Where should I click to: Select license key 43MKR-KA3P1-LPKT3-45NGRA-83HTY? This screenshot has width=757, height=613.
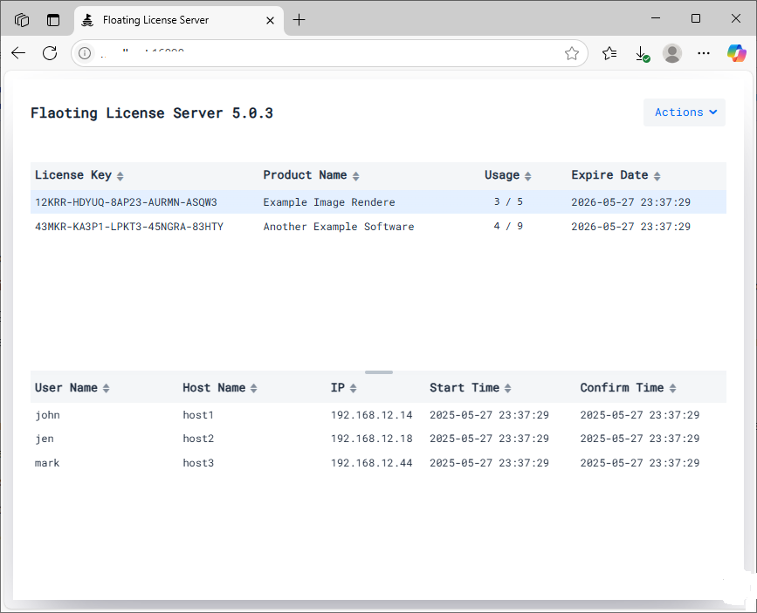129,227
